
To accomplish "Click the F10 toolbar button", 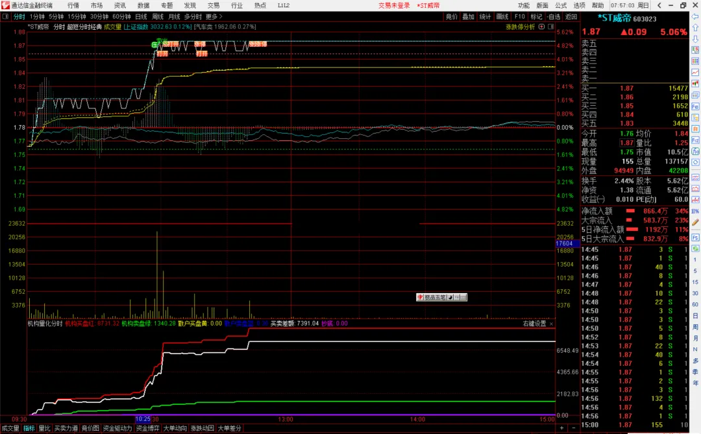I will [519, 16].
